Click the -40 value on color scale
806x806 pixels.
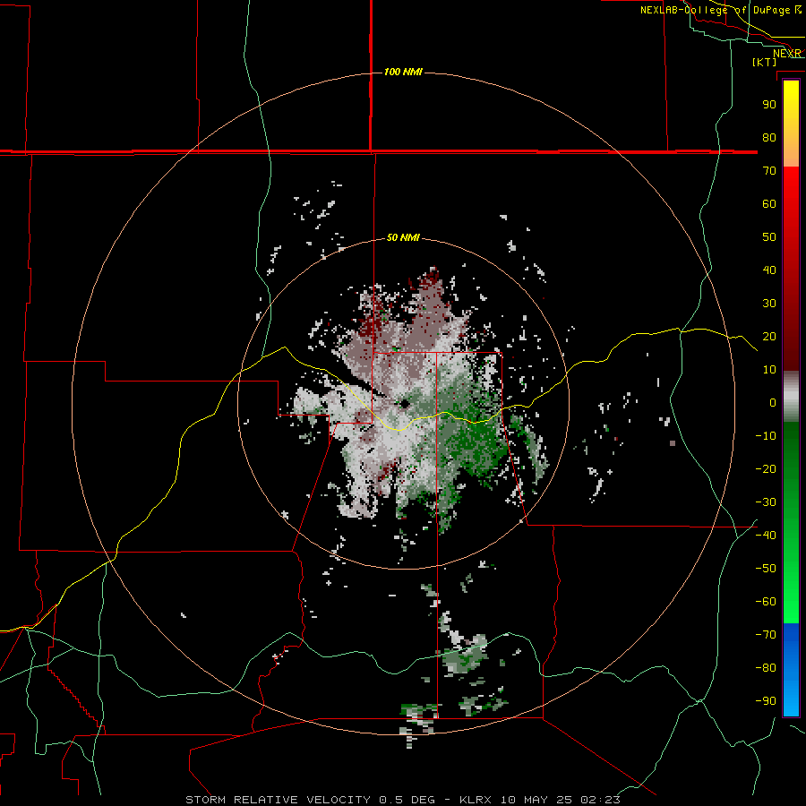tap(766, 536)
